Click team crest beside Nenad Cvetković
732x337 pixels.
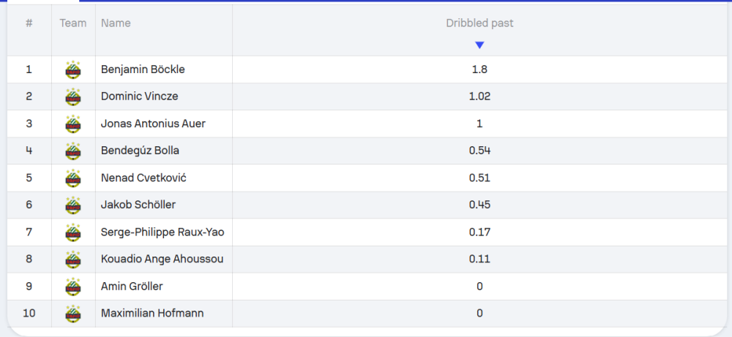(73, 178)
